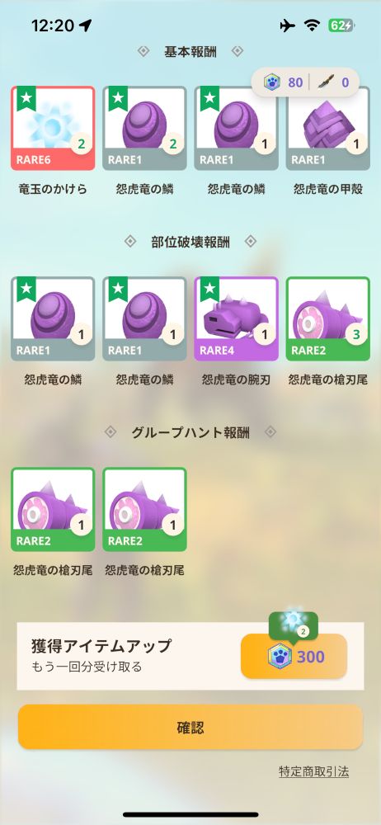
Task: Select the 怨虎竜の鱗 basic reward with quantity 2
Action: 144,128
